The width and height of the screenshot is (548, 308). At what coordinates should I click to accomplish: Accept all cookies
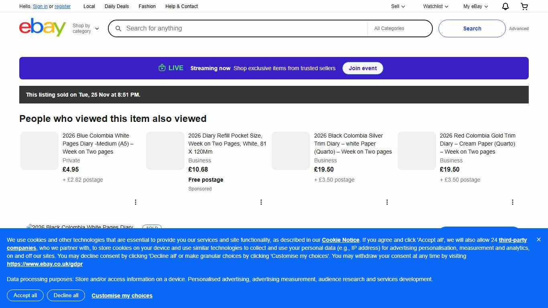25,296
